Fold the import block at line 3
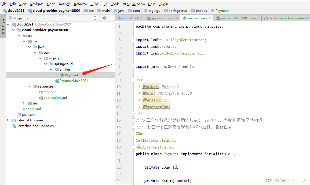Image resolution: width=310 pixels, height=185 pixels. click(133, 40)
